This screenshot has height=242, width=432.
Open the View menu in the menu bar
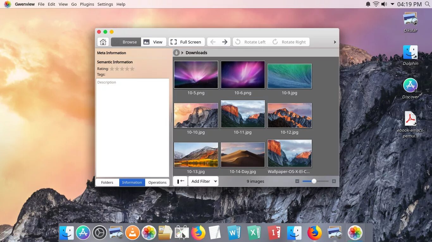[63, 4]
